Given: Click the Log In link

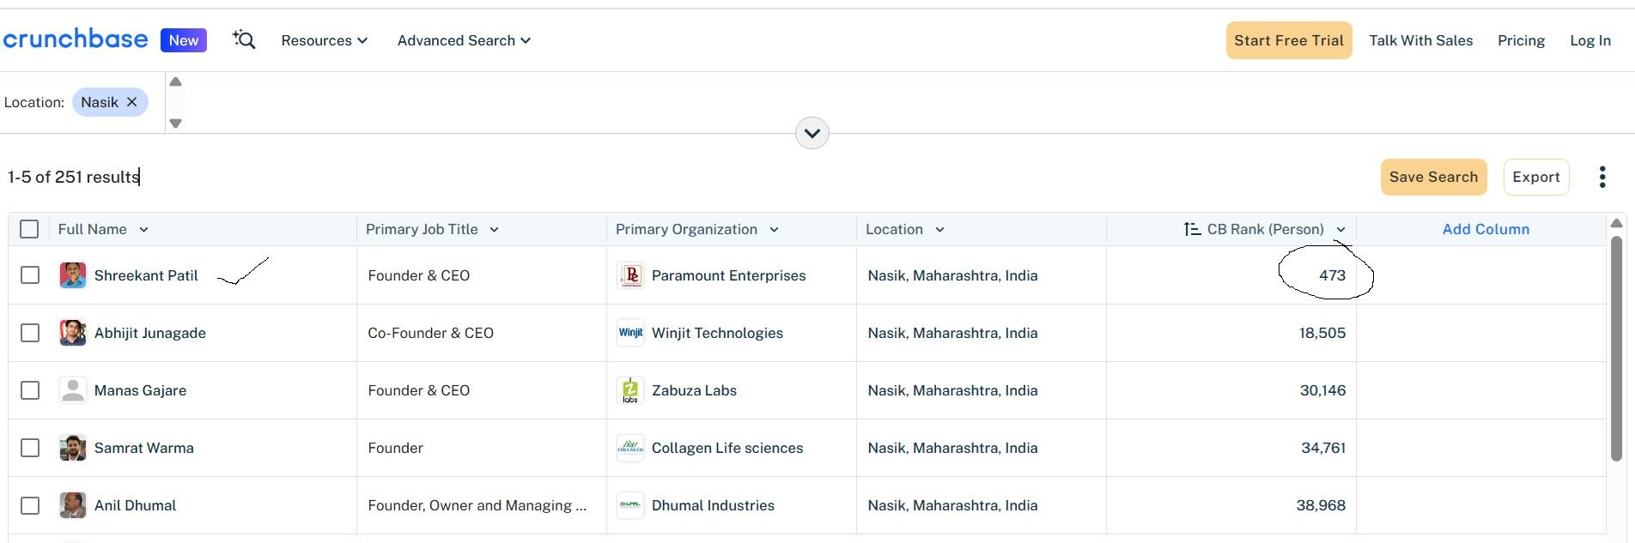Looking at the screenshot, I should tap(1590, 40).
